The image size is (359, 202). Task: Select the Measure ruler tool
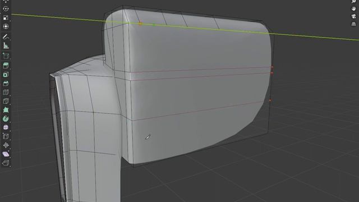(6, 45)
